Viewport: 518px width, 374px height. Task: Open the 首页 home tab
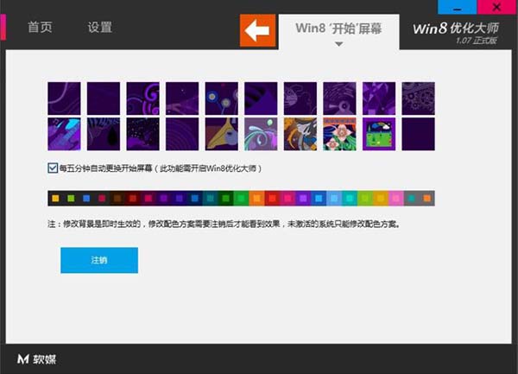(x=40, y=27)
